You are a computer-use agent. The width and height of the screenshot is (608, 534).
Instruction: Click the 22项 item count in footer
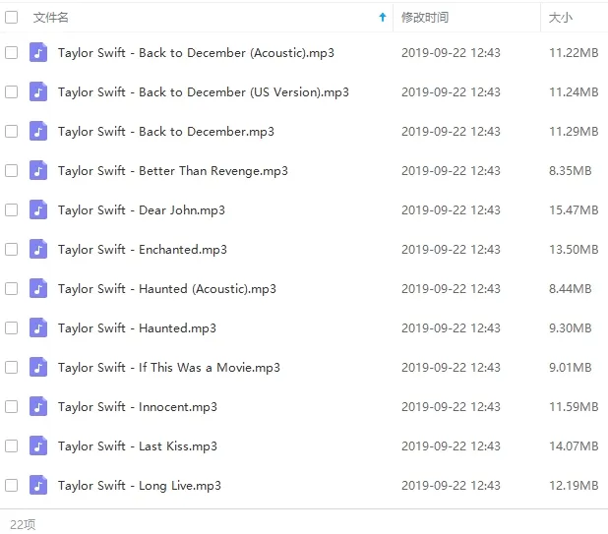[x=23, y=524]
